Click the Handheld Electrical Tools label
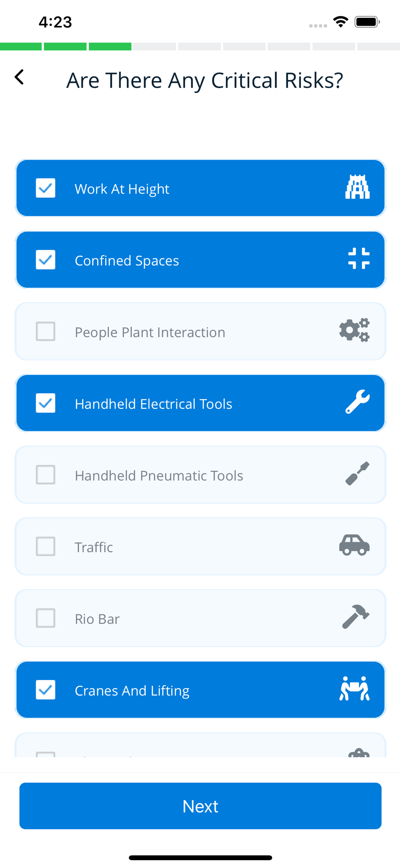The width and height of the screenshot is (401, 868). tap(153, 404)
